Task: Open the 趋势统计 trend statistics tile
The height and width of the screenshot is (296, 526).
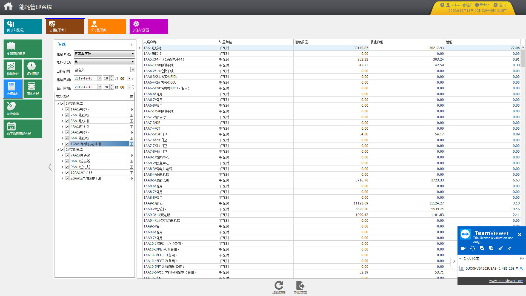Action: (13, 69)
